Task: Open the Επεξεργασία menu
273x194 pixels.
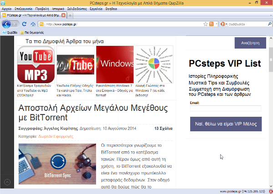Action: pyautogui.click(x=24, y=9)
